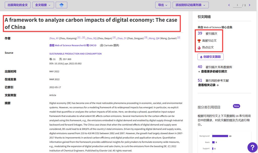
Task: Click 查看相关记录 link
Action: (208, 85)
